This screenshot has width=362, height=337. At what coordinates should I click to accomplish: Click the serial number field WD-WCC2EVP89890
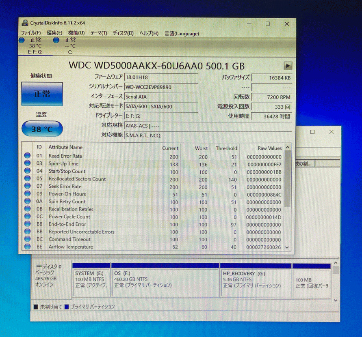click(x=161, y=87)
